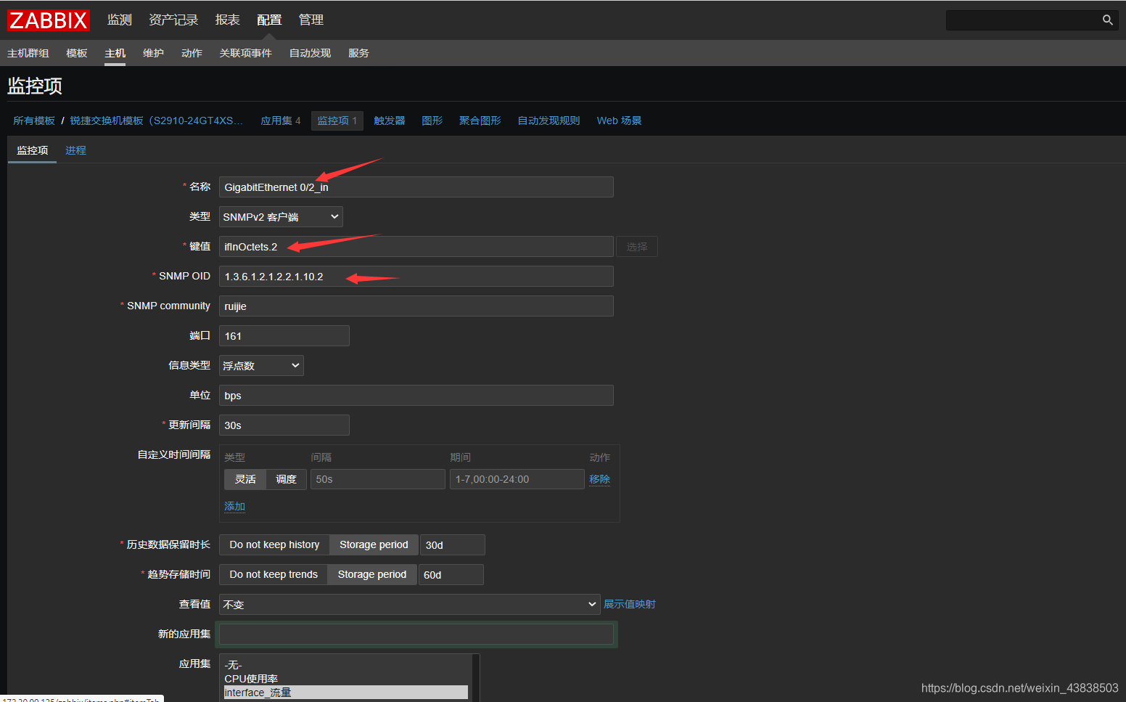The image size is (1126, 702).
Task: Open 锐捷交换机模板 breadcrumb link
Action: click(x=157, y=121)
